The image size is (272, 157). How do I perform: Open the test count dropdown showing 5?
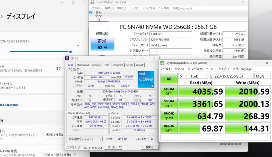(x=183, y=76)
